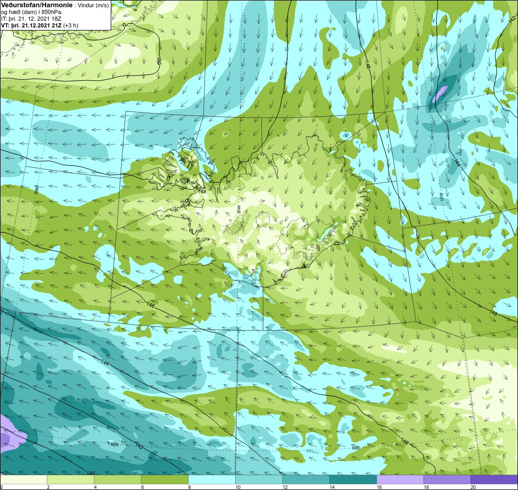Screen dimensions: 518x490
Task: Click the legend tick label '16'
Action: coord(379,487)
